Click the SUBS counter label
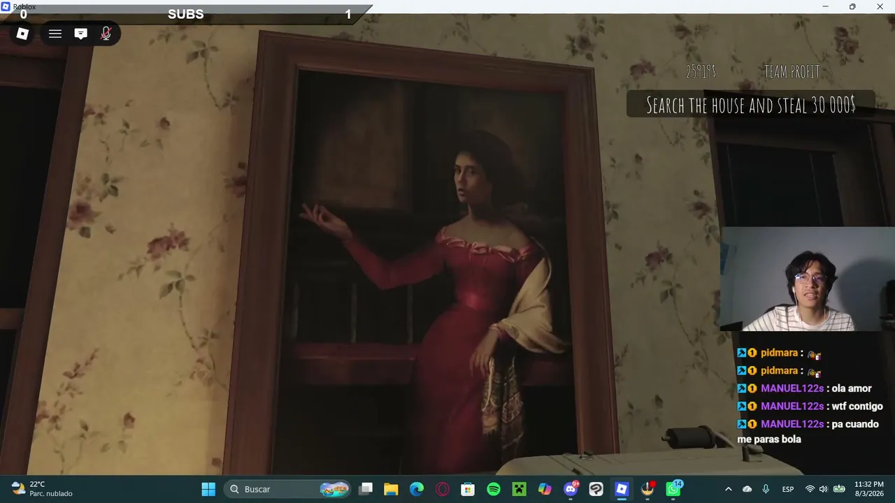This screenshot has width=895, height=503. (x=185, y=14)
